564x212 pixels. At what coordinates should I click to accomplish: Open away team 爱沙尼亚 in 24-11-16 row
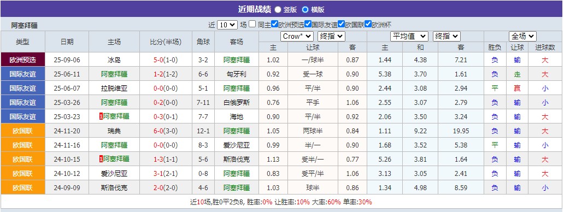click(236, 145)
